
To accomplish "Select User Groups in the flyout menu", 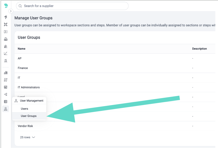I will coord(29,116).
